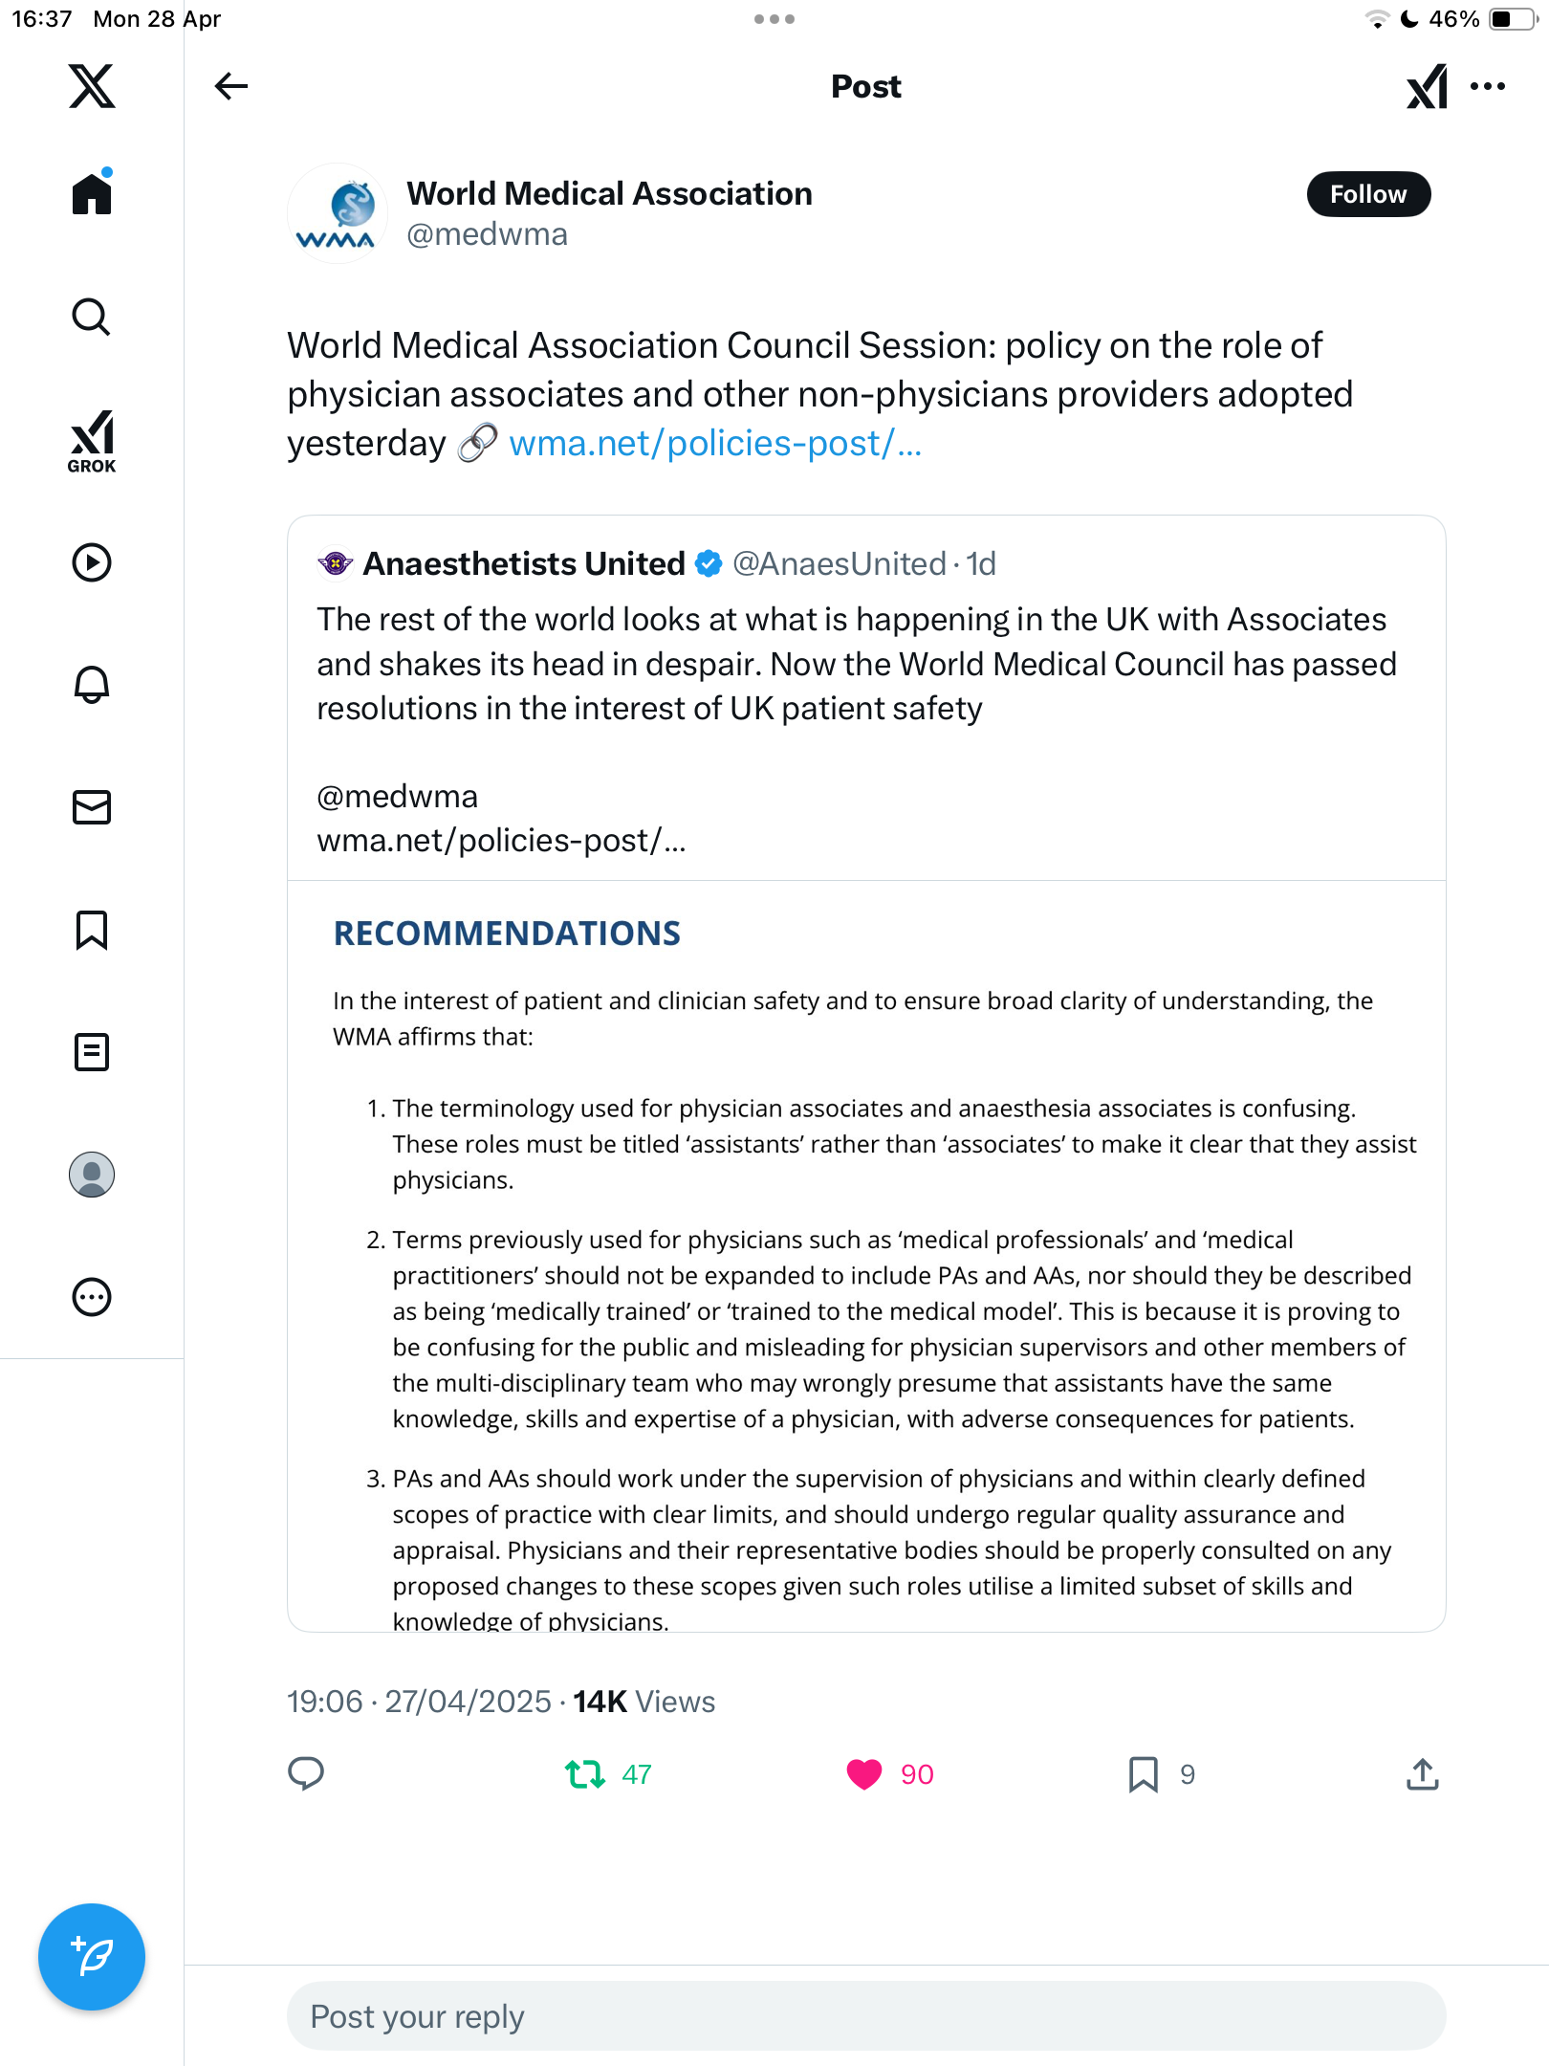Toggle bookmark on the post showing 9
This screenshot has width=1549, height=2066.
coord(1144,1774)
